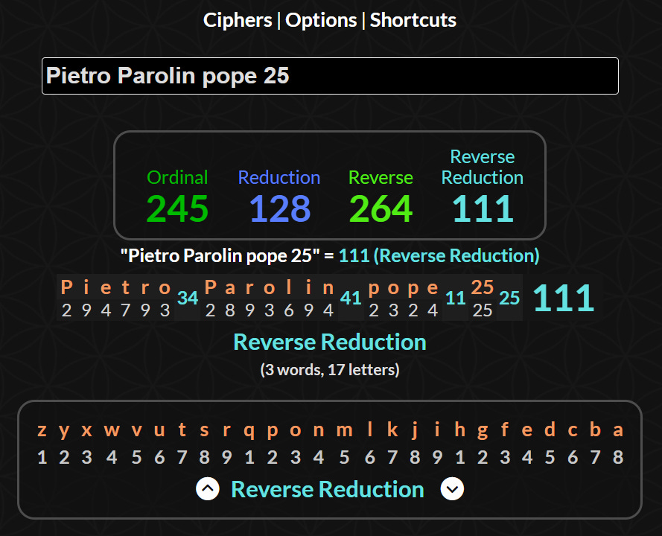Open the Shortcuts menu

(413, 20)
